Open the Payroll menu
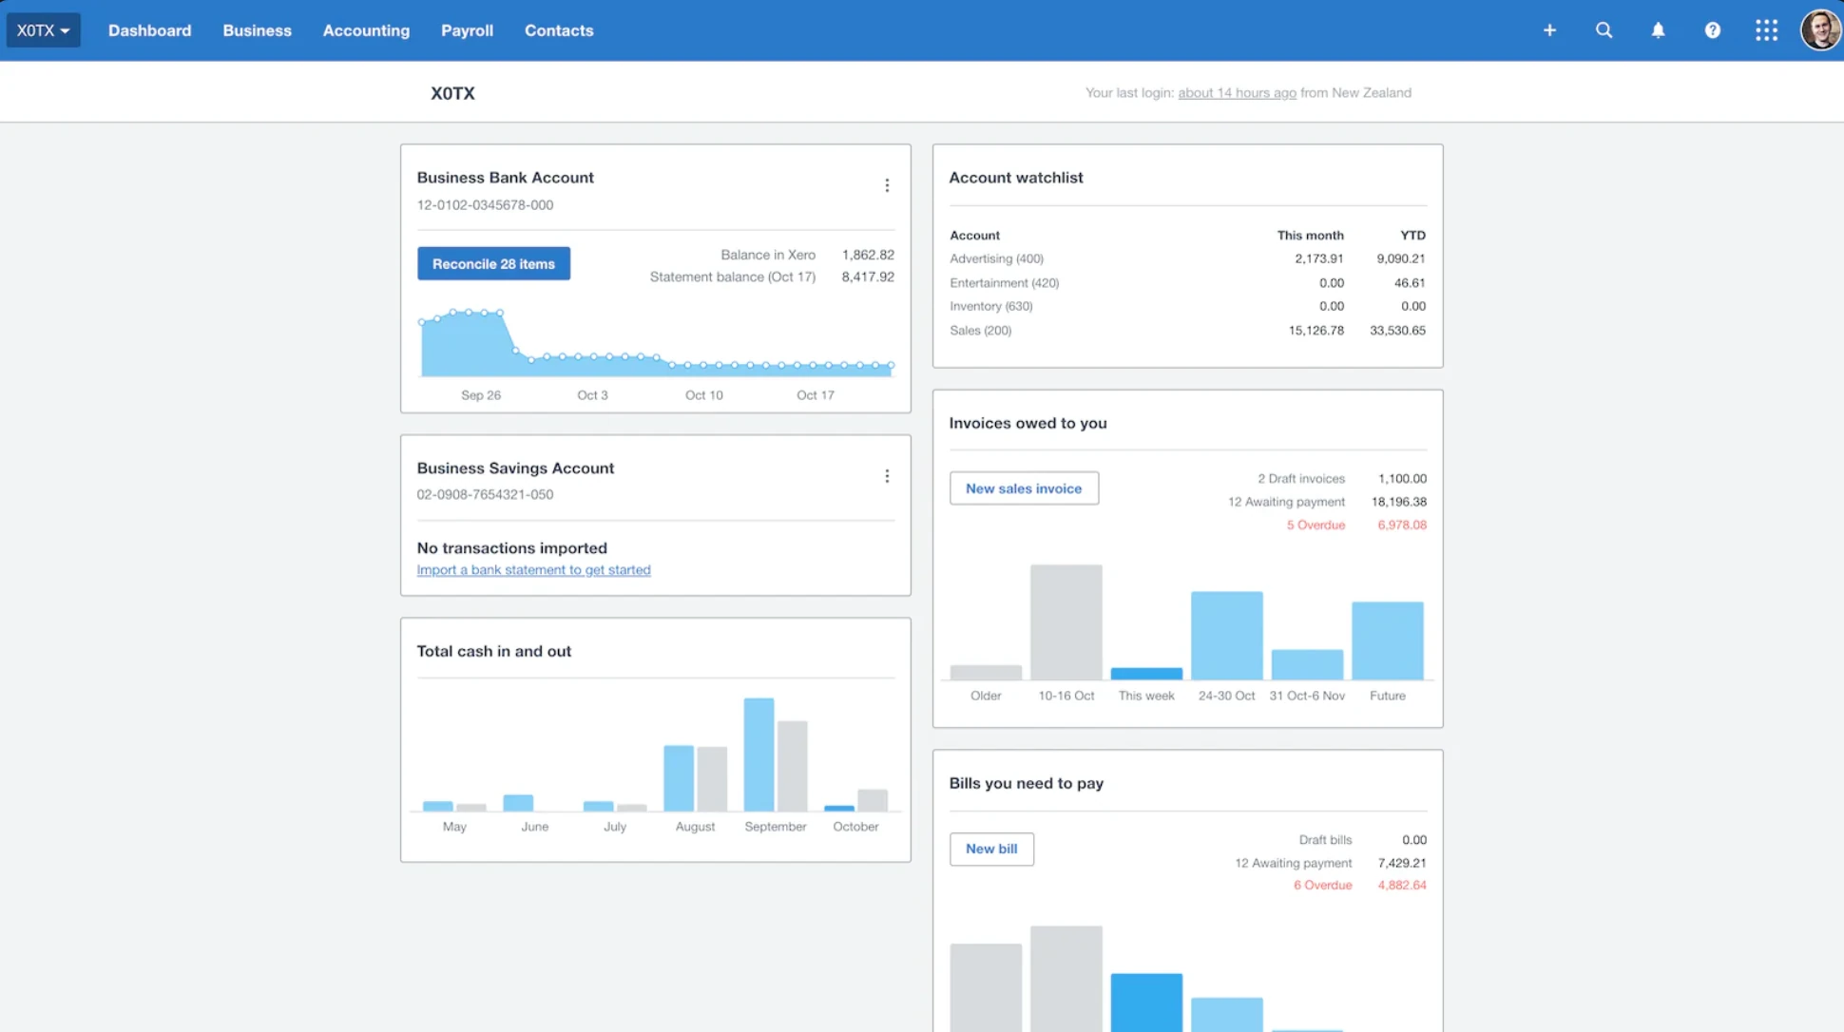 click(467, 30)
